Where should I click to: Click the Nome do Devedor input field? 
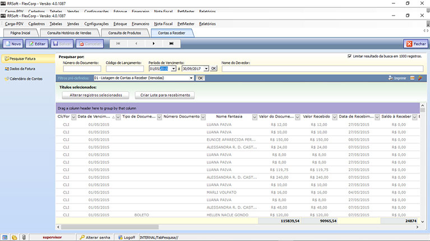tap(323, 68)
